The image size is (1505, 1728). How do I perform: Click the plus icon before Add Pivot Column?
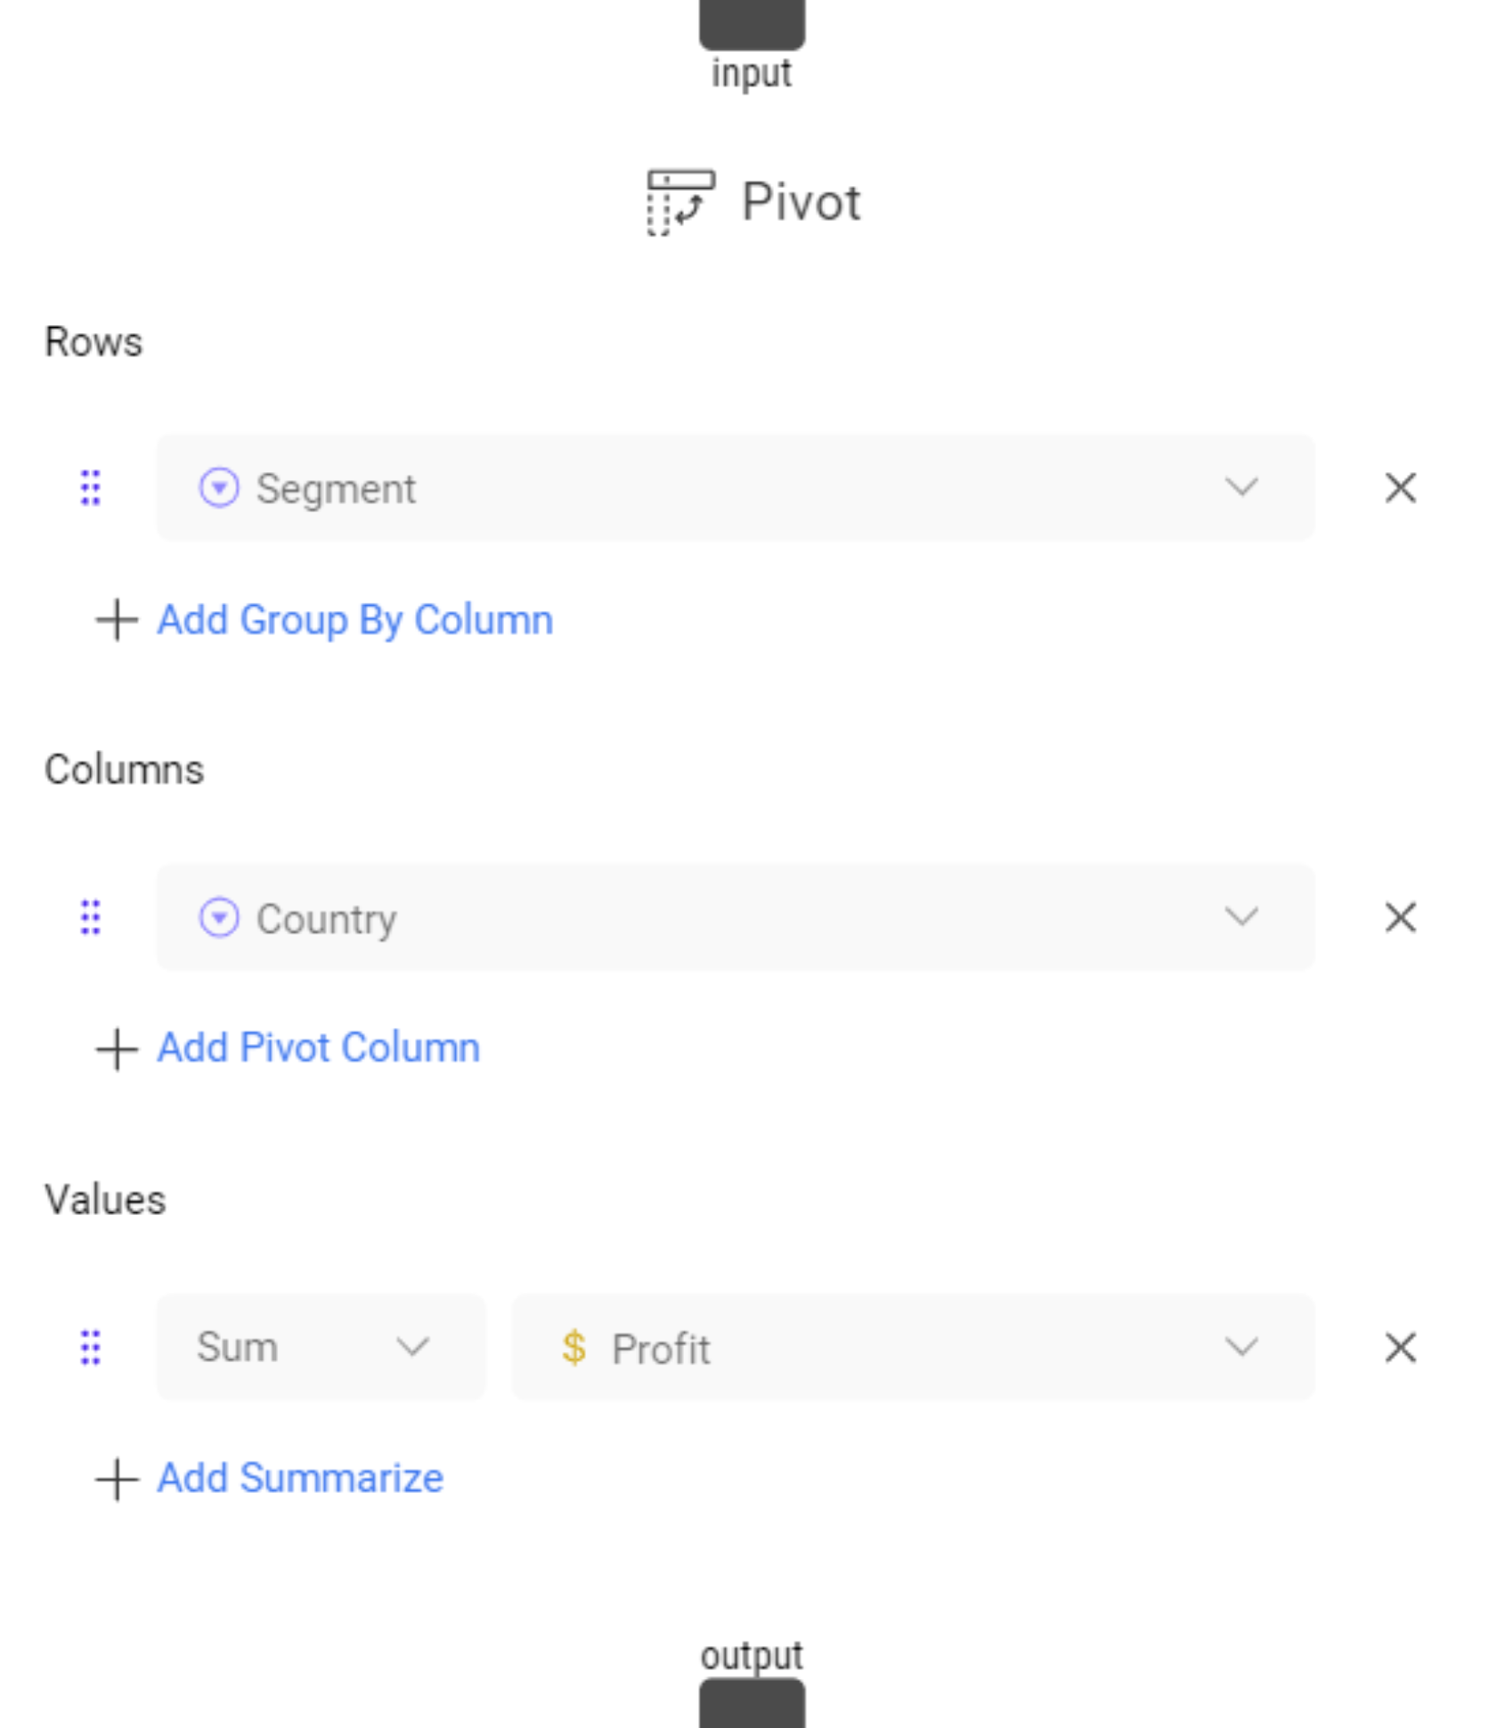[116, 1047]
